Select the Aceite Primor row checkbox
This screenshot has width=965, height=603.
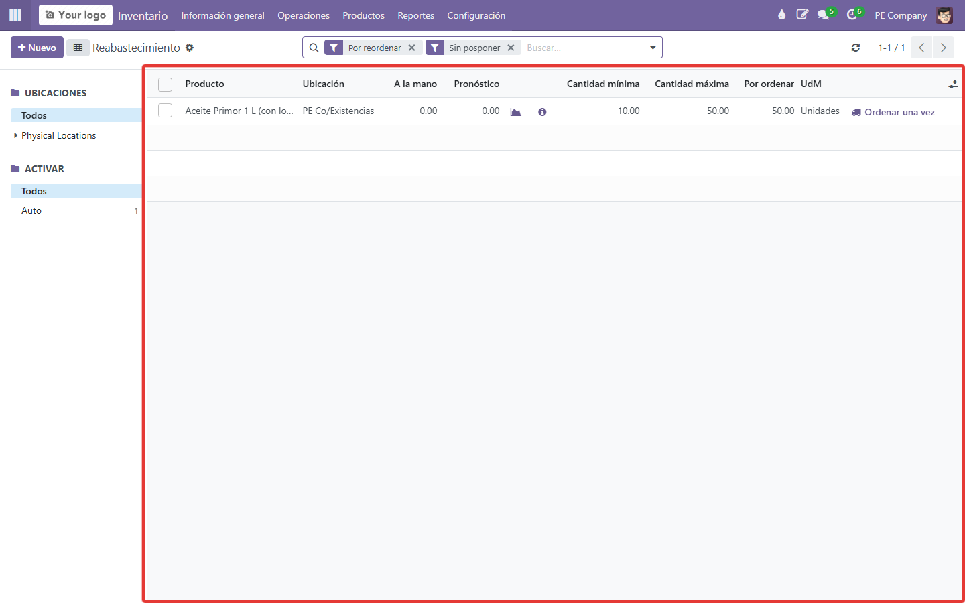pyautogui.click(x=166, y=111)
